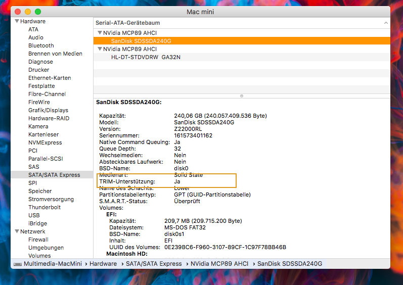This screenshot has width=403, height=285.
Task: Click the serial number 161573401162
Action: pos(193,135)
